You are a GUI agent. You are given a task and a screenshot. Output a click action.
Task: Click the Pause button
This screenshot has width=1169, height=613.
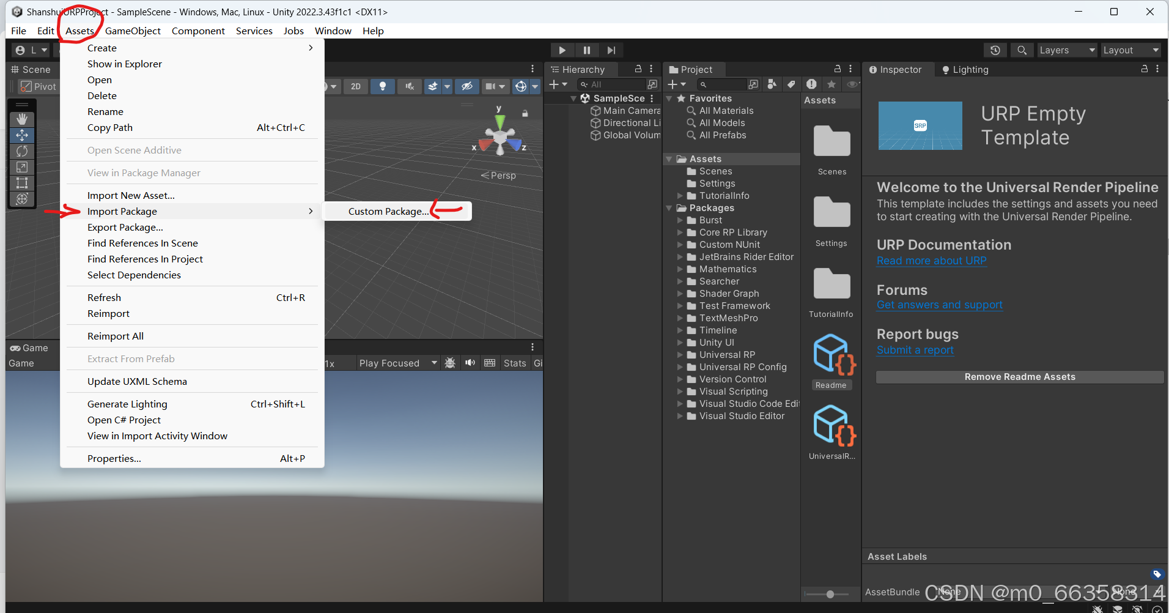coord(587,50)
